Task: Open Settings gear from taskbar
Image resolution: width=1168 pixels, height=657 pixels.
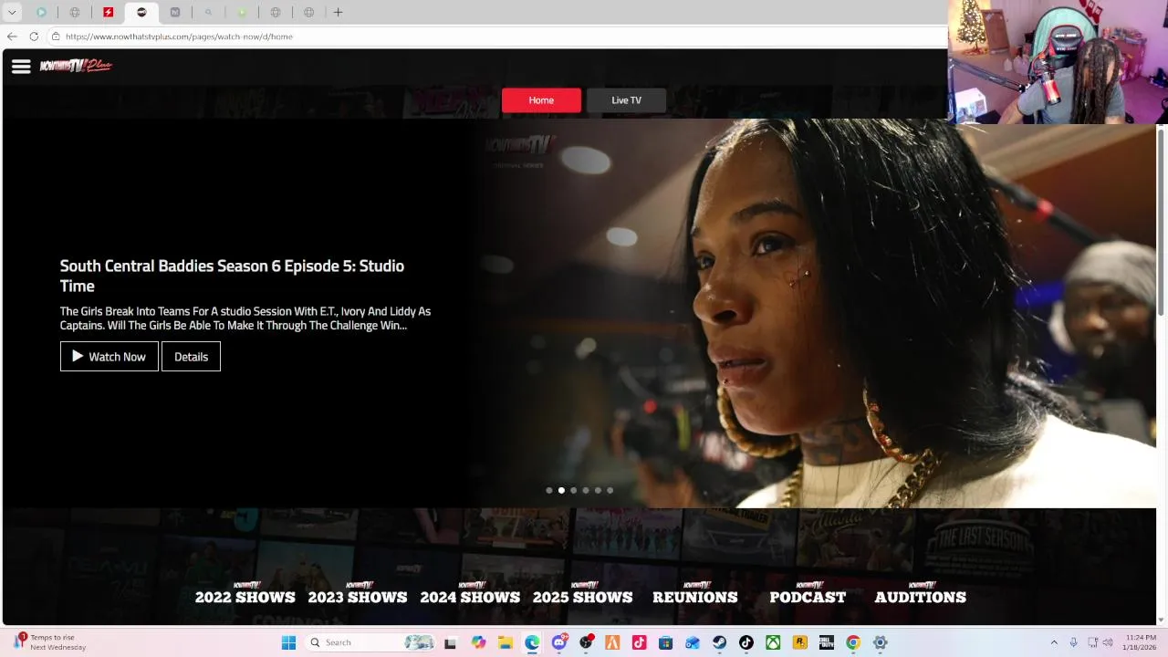Action: point(880,642)
